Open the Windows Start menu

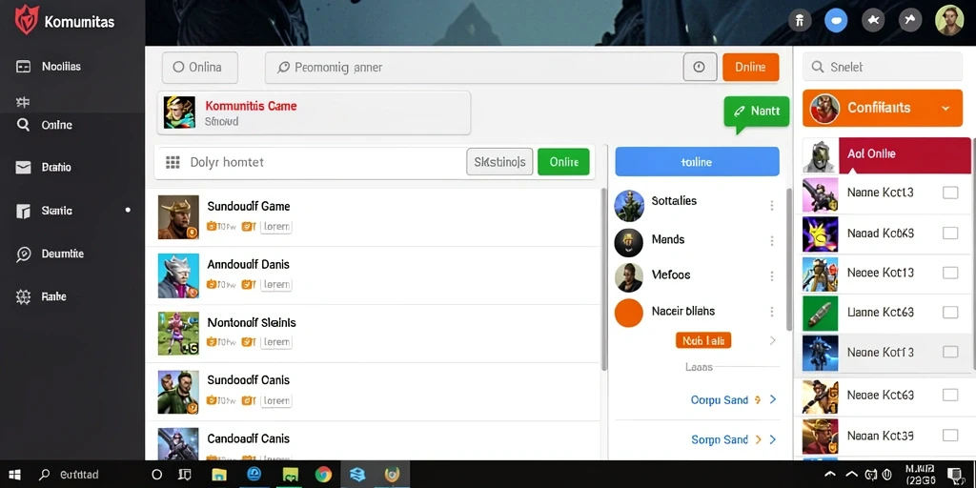click(15, 475)
